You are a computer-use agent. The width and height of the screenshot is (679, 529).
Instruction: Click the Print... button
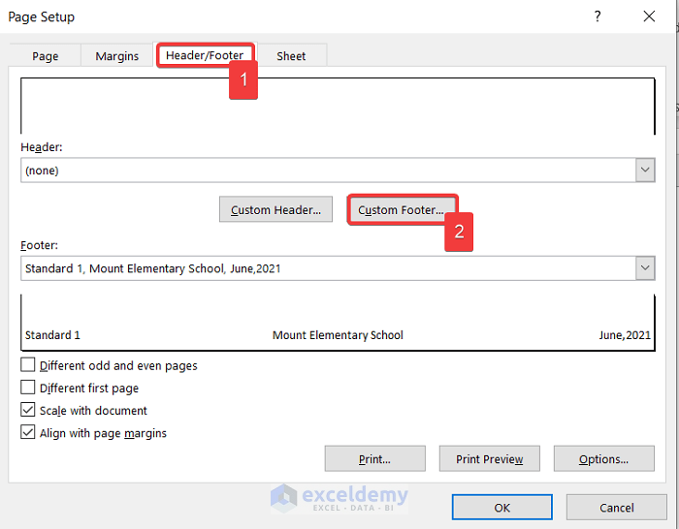tap(375, 458)
